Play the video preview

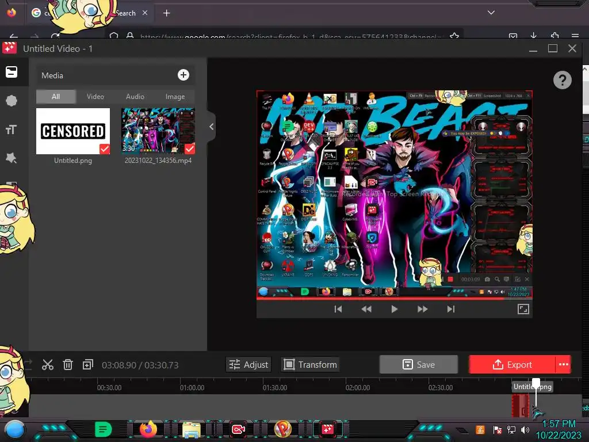(x=394, y=309)
